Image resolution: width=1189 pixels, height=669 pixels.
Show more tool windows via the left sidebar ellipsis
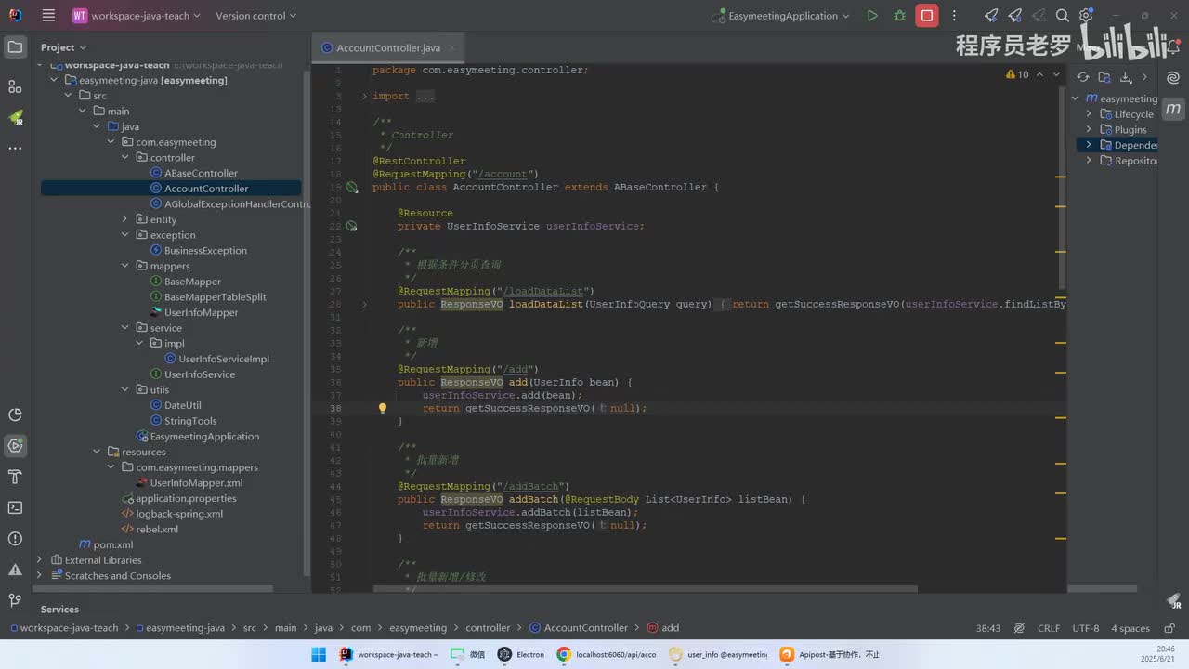click(x=15, y=149)
